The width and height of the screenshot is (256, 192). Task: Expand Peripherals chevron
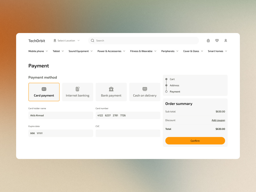click(177, 51)
